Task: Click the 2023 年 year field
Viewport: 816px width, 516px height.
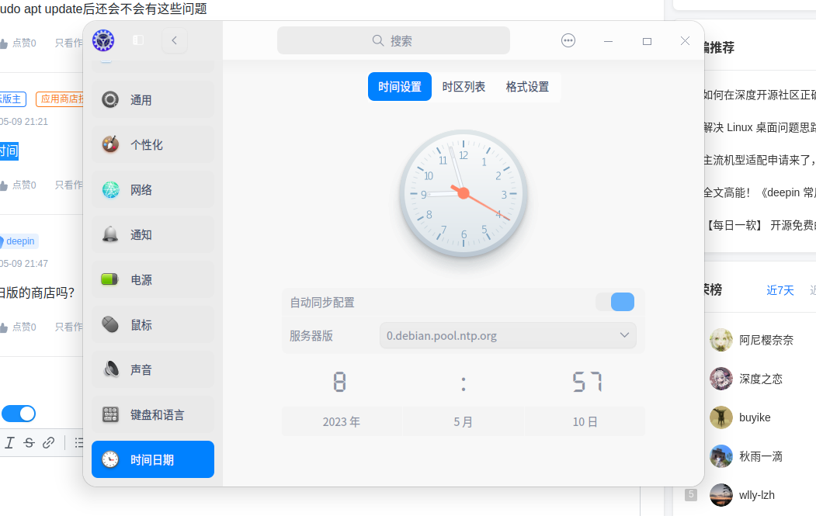Action: pos(342,422)
